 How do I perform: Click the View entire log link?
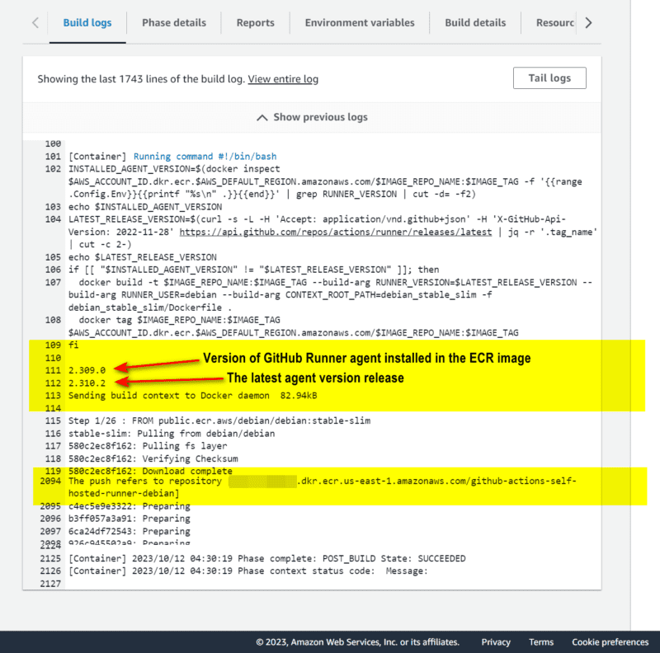pos(283,79)
